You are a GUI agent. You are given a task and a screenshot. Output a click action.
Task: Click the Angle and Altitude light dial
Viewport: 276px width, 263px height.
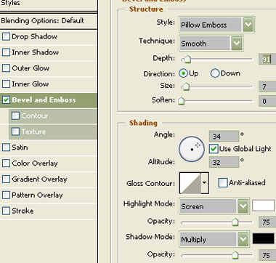click(x=192, y=149)
